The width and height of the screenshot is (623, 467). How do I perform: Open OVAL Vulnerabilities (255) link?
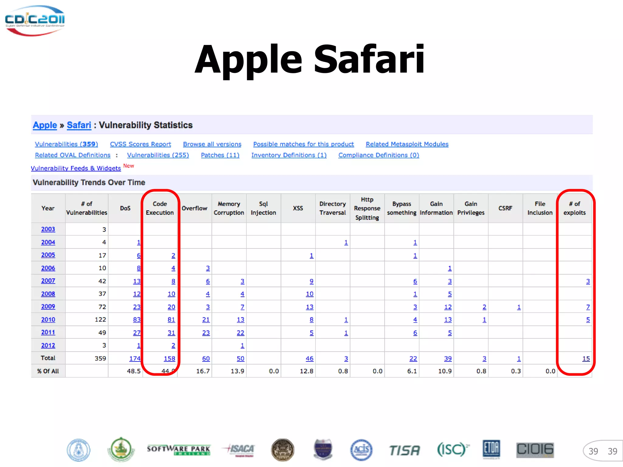pos(158,155)
